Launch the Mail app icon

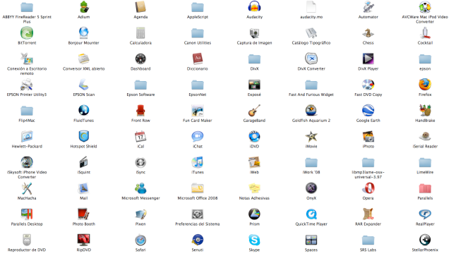(84, 188)
